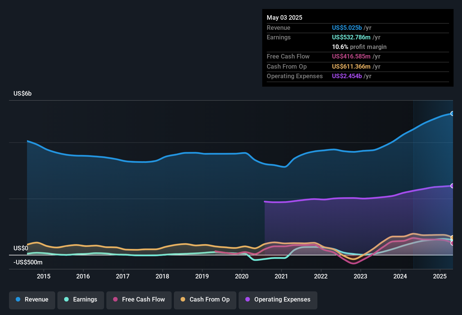
Task: Click the 2017 x-axis label
Action: click(x=123, y=276)
